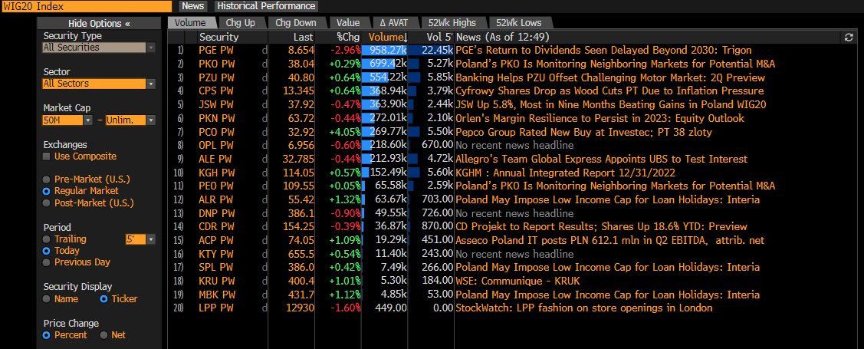Viewport: 864px width, 349px height.
Task: Select the PKO PW ticker
Action: (216, 64)
